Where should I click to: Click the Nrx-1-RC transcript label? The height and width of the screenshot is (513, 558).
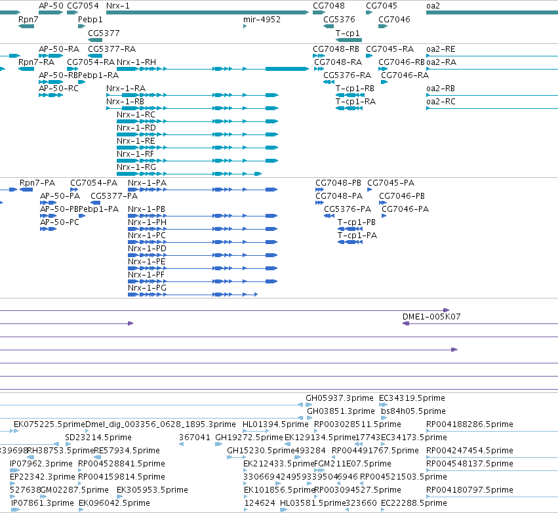pyautogui.click(x=136, y=115)
